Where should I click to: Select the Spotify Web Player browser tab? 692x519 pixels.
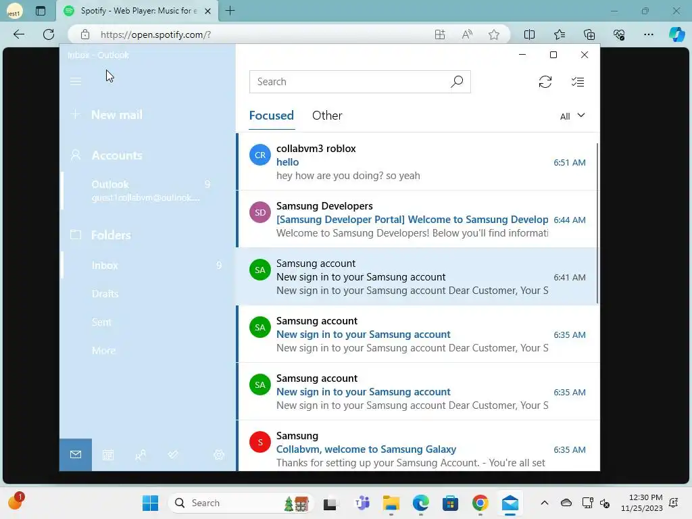(137, 11)
